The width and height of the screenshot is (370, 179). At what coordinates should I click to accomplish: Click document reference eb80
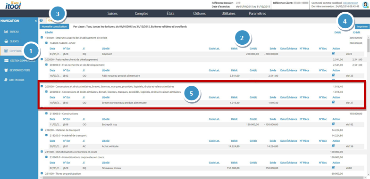349,168
